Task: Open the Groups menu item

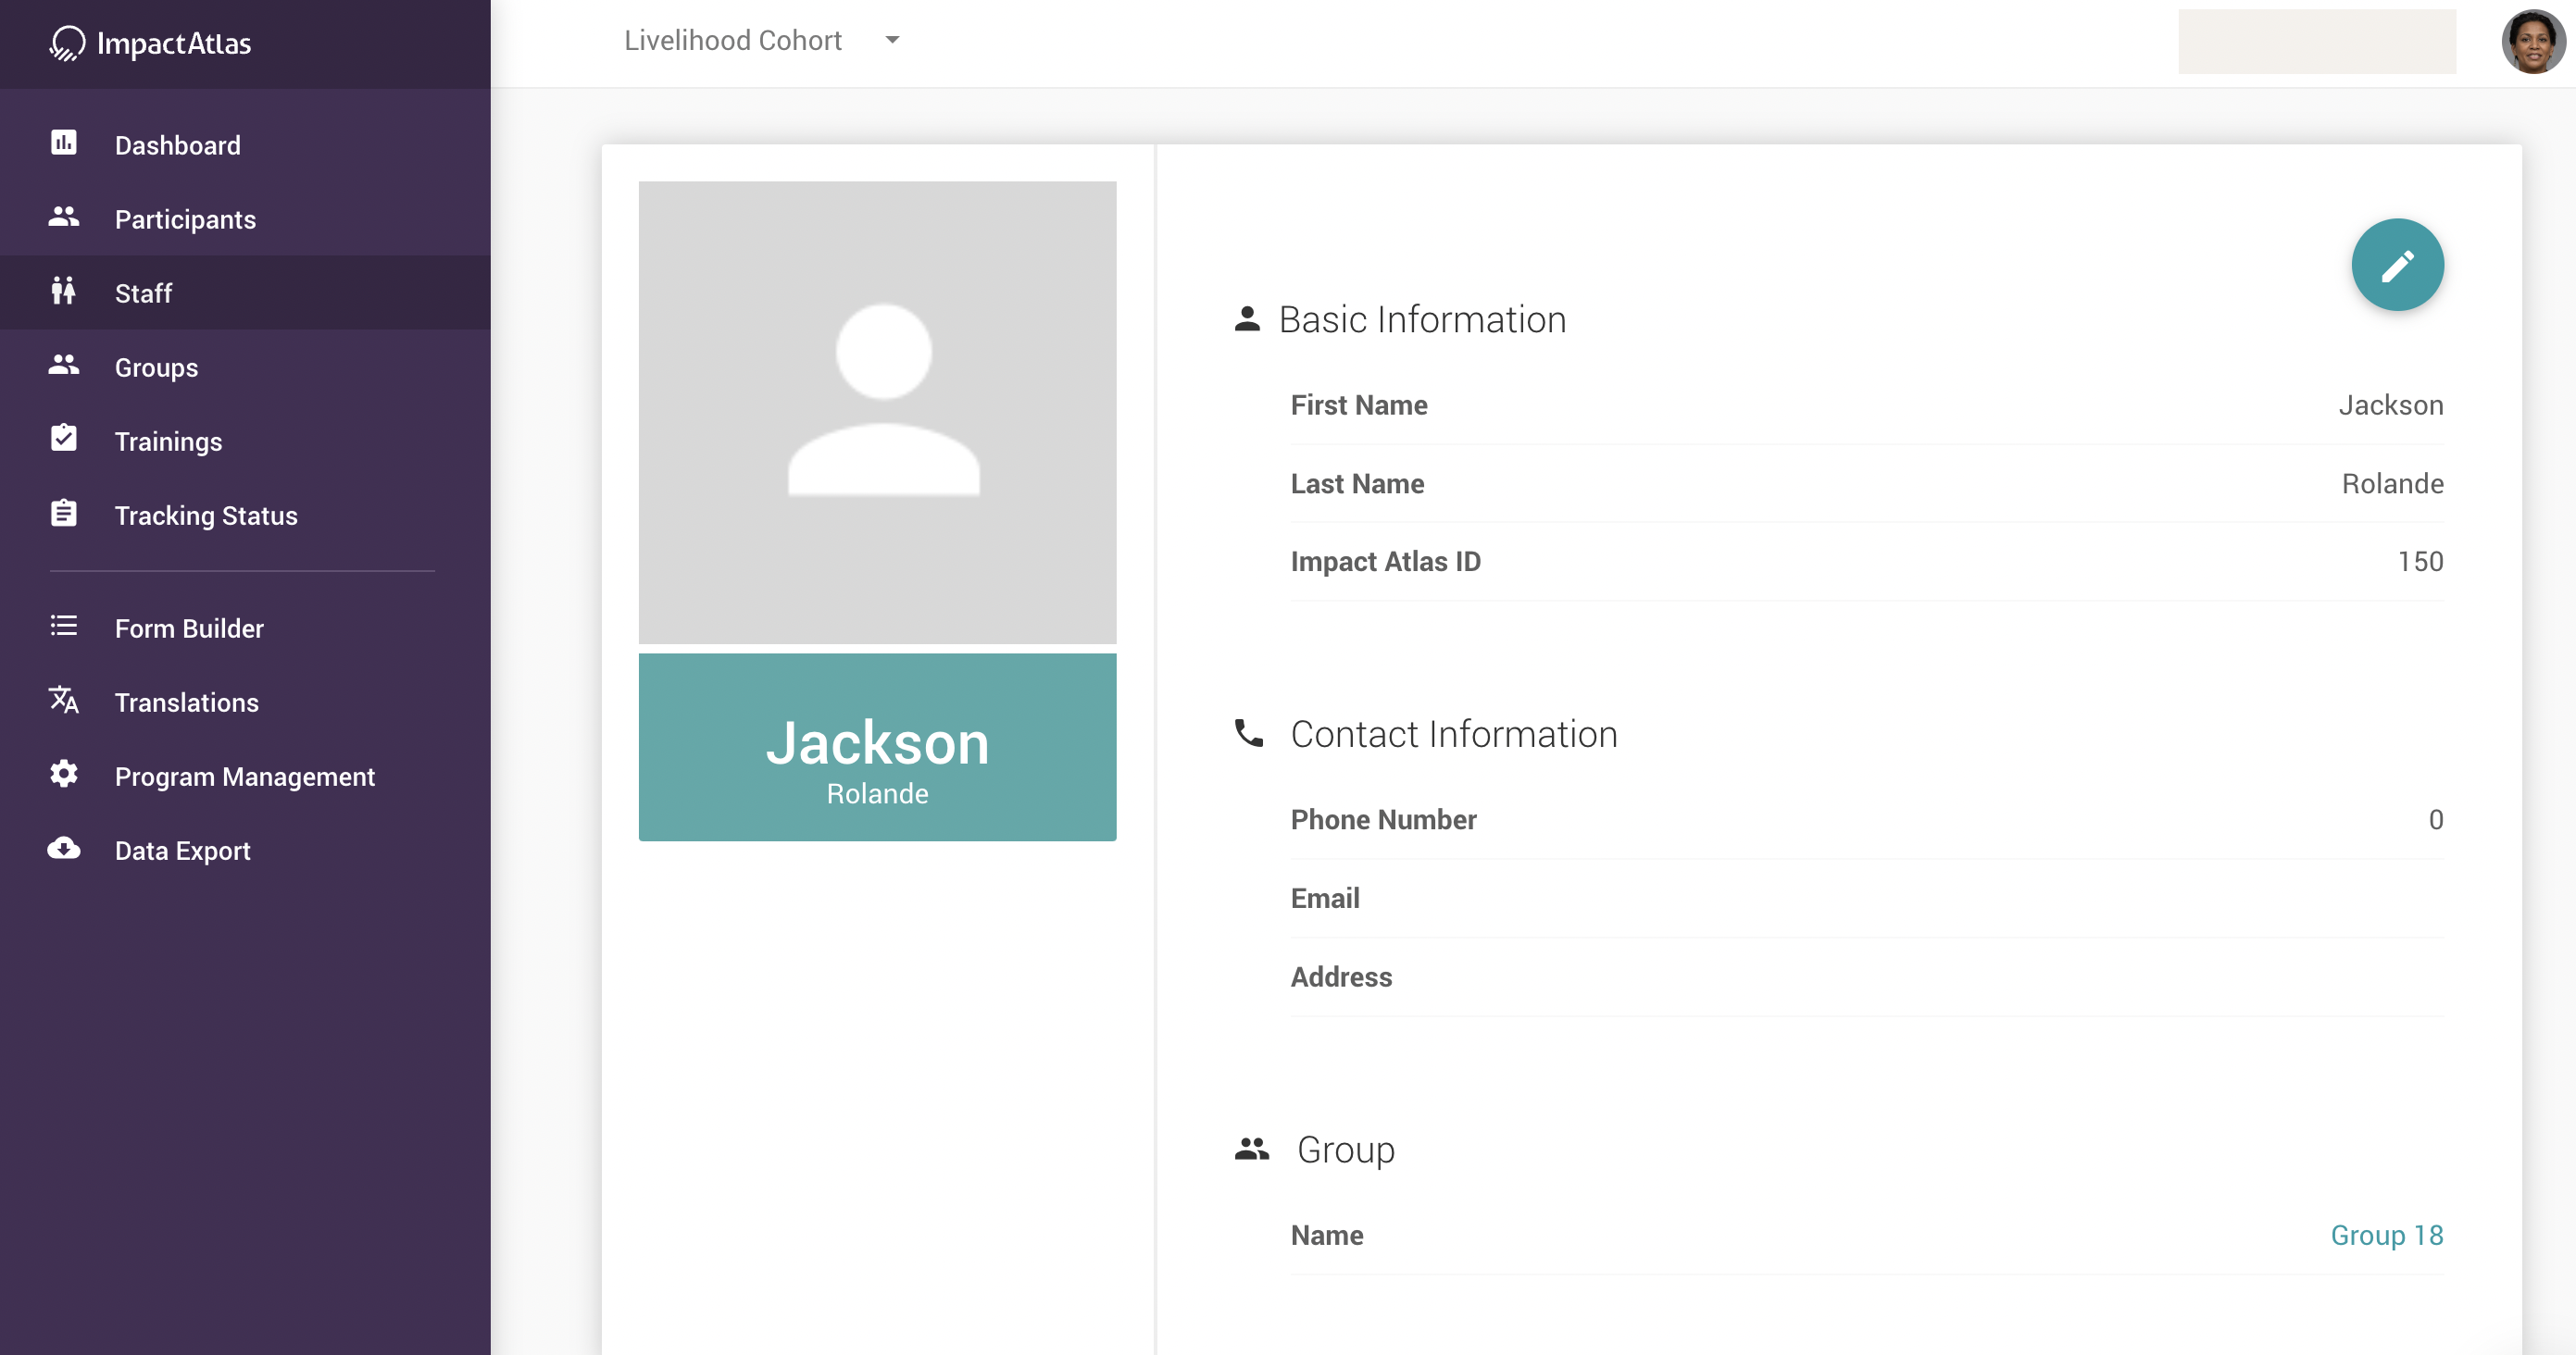Action: [x=156, y=367]
